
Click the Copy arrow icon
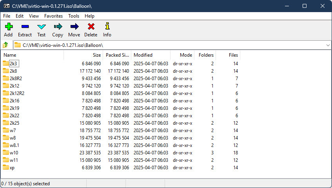pyautogui.click(x=58, y=27)
